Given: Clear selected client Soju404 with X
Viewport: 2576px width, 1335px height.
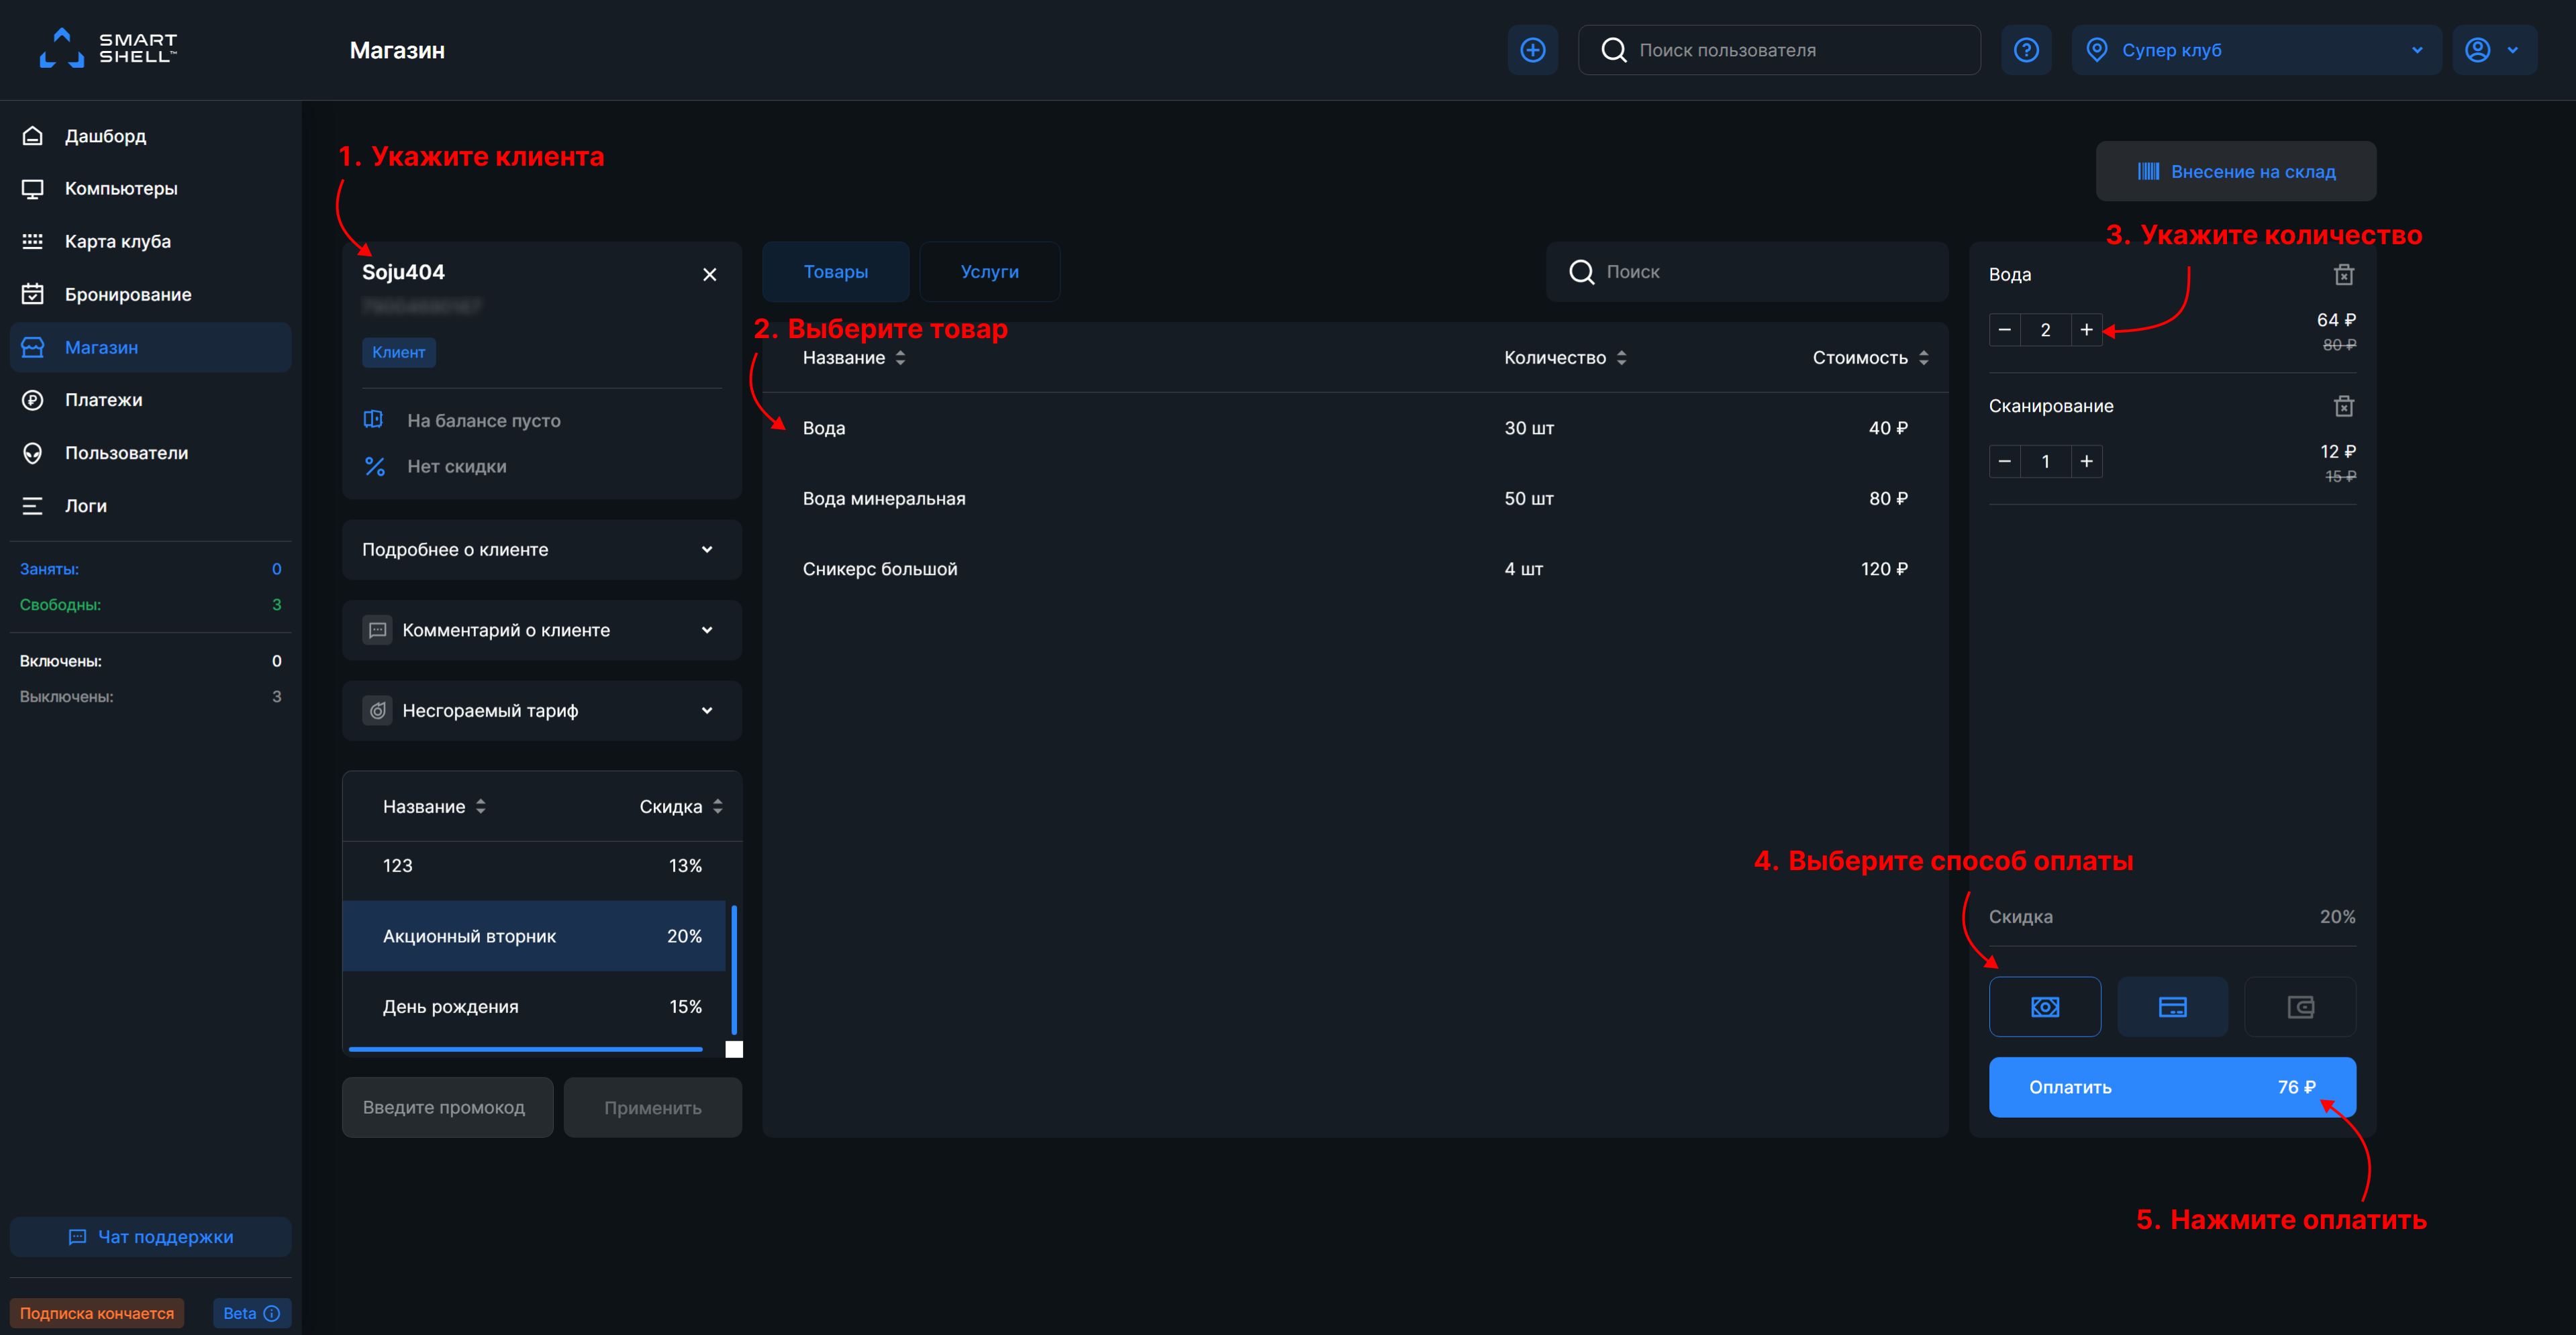Looking at the screenshot, I should 709,275.
